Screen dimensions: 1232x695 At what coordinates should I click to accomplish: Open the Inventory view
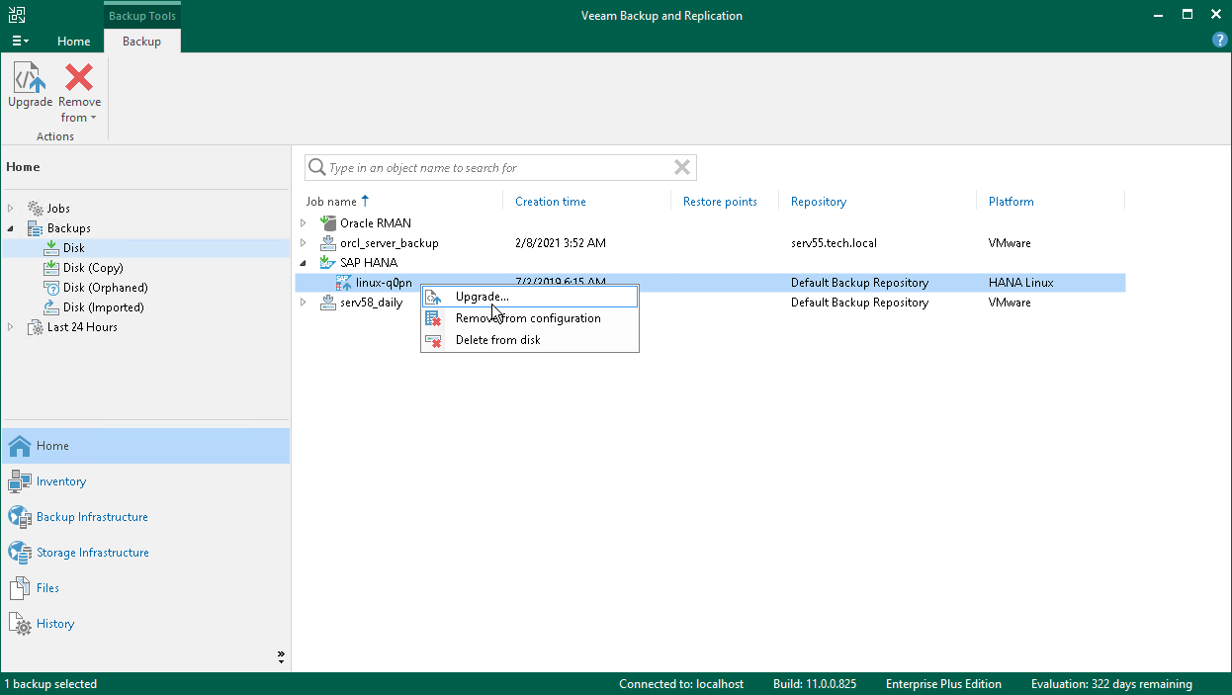point(61,481)
